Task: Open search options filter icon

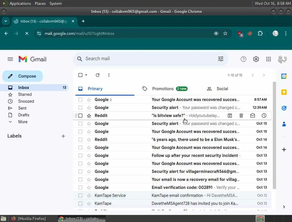Action: 221,59
